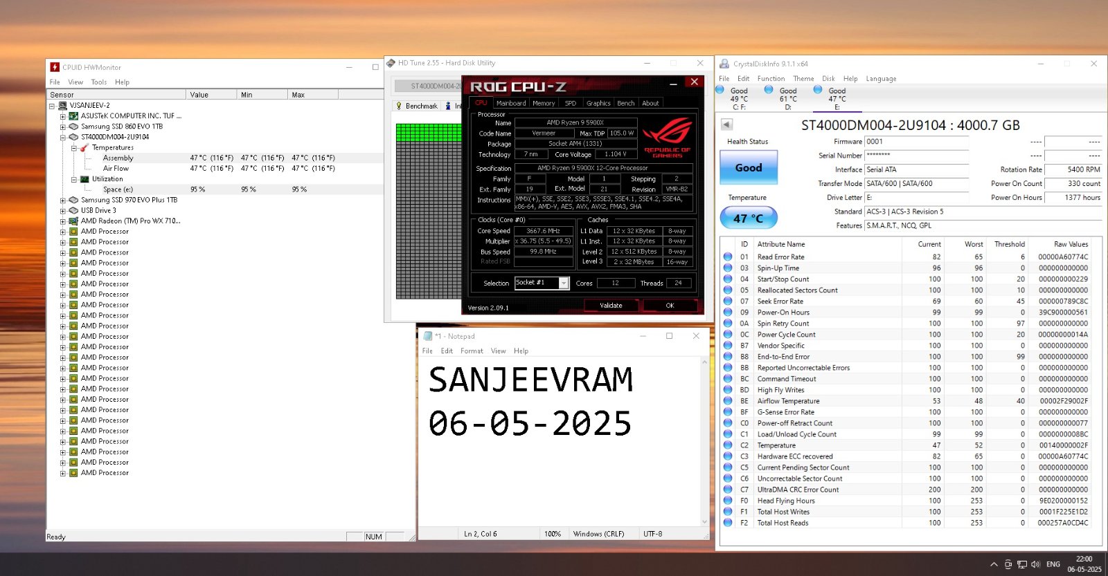
Task: Open the Function menu in CrystalDiskInfo
Action: (771, 79)
